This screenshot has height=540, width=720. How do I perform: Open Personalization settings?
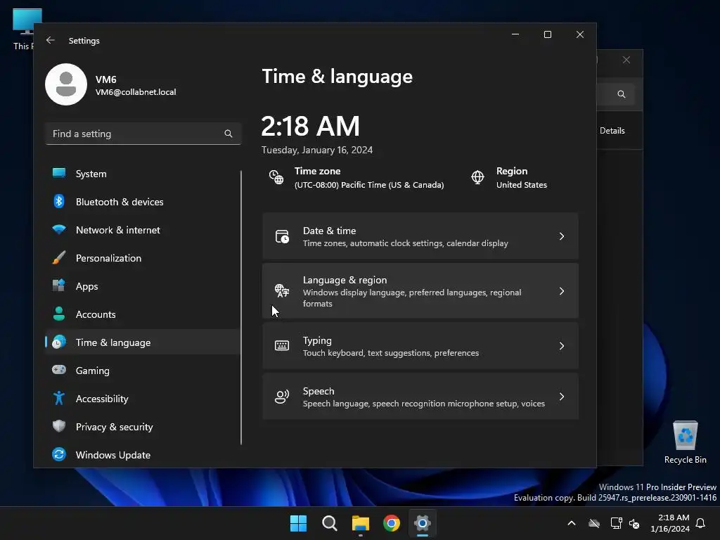point(142,257)
